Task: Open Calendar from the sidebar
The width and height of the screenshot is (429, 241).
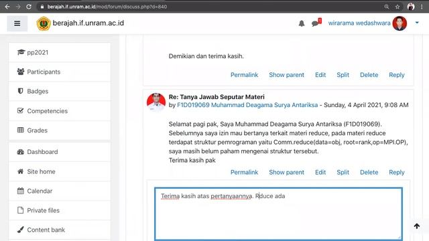Action: coord(60,191)
